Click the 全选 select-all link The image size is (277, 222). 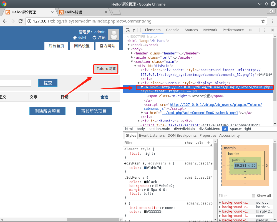tap(104, 97)
